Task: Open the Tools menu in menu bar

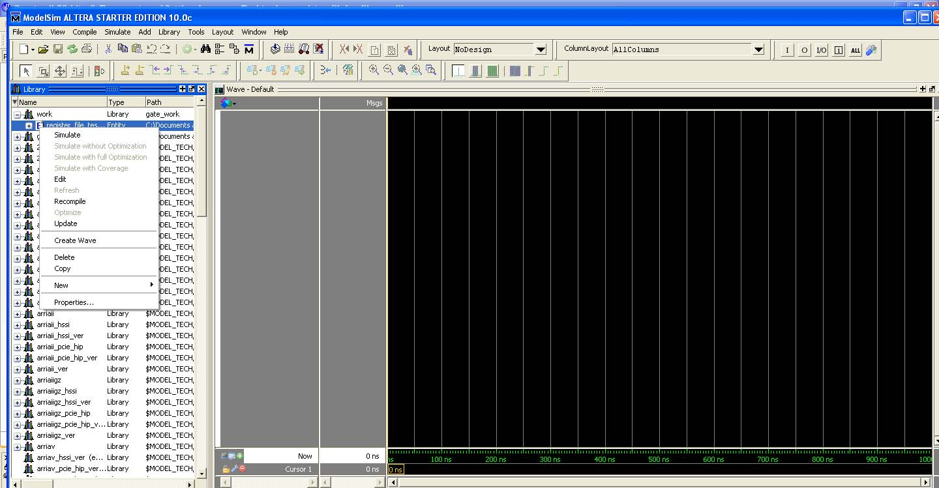Action: click(196, 32)
